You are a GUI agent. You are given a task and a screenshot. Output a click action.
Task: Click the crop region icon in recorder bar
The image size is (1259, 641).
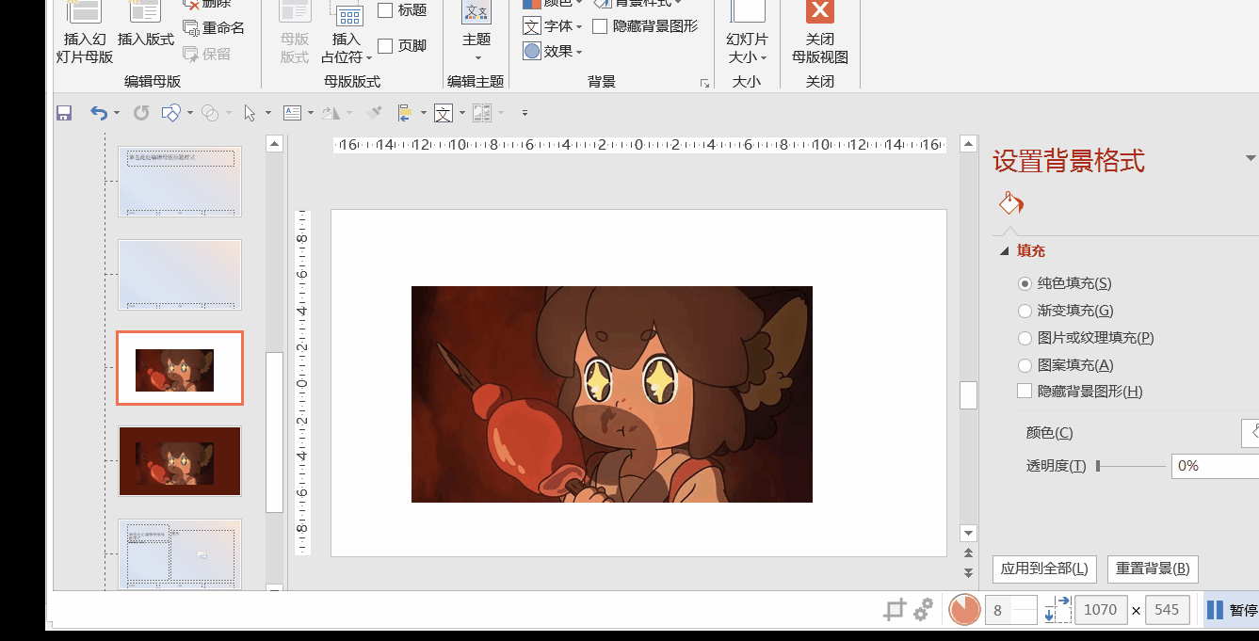point(895,610)
